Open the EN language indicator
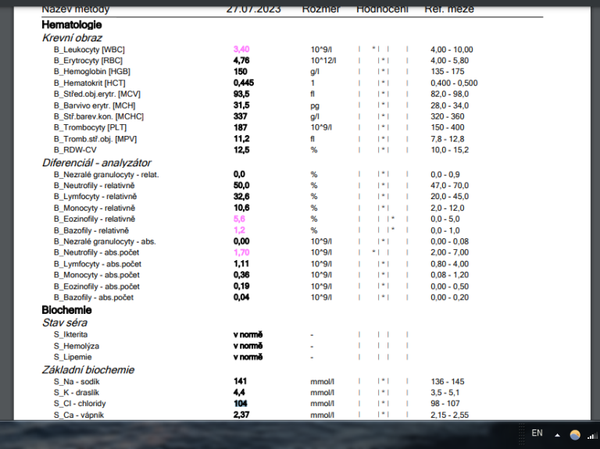600x449 pixels. (x=537, y=433)
